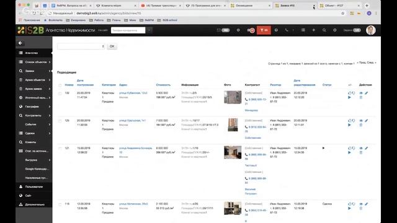
Task: Sort by Статус column header
Action: 327,85
